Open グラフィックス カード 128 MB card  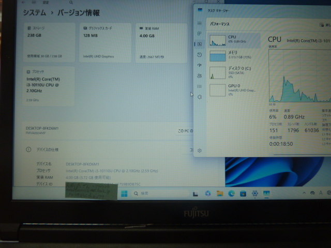click(x=106, y=42)
